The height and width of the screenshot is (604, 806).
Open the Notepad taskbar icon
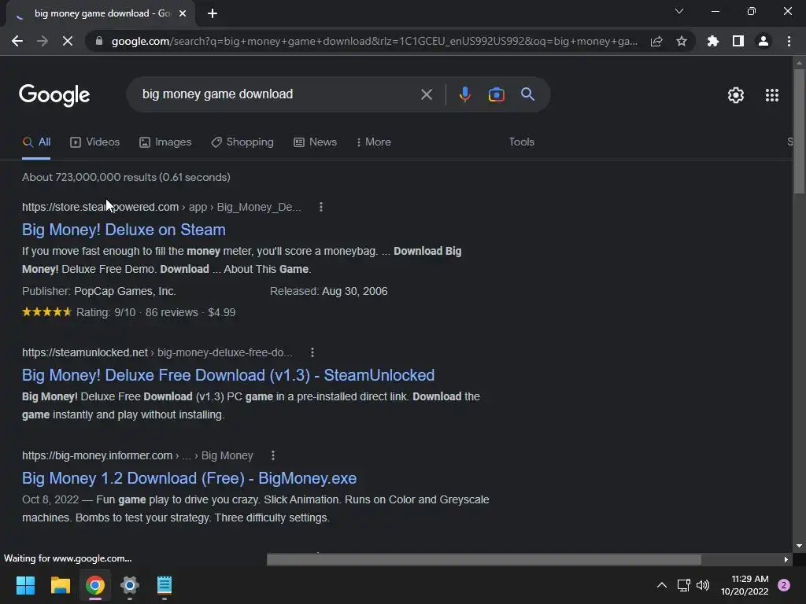point(165,585)
